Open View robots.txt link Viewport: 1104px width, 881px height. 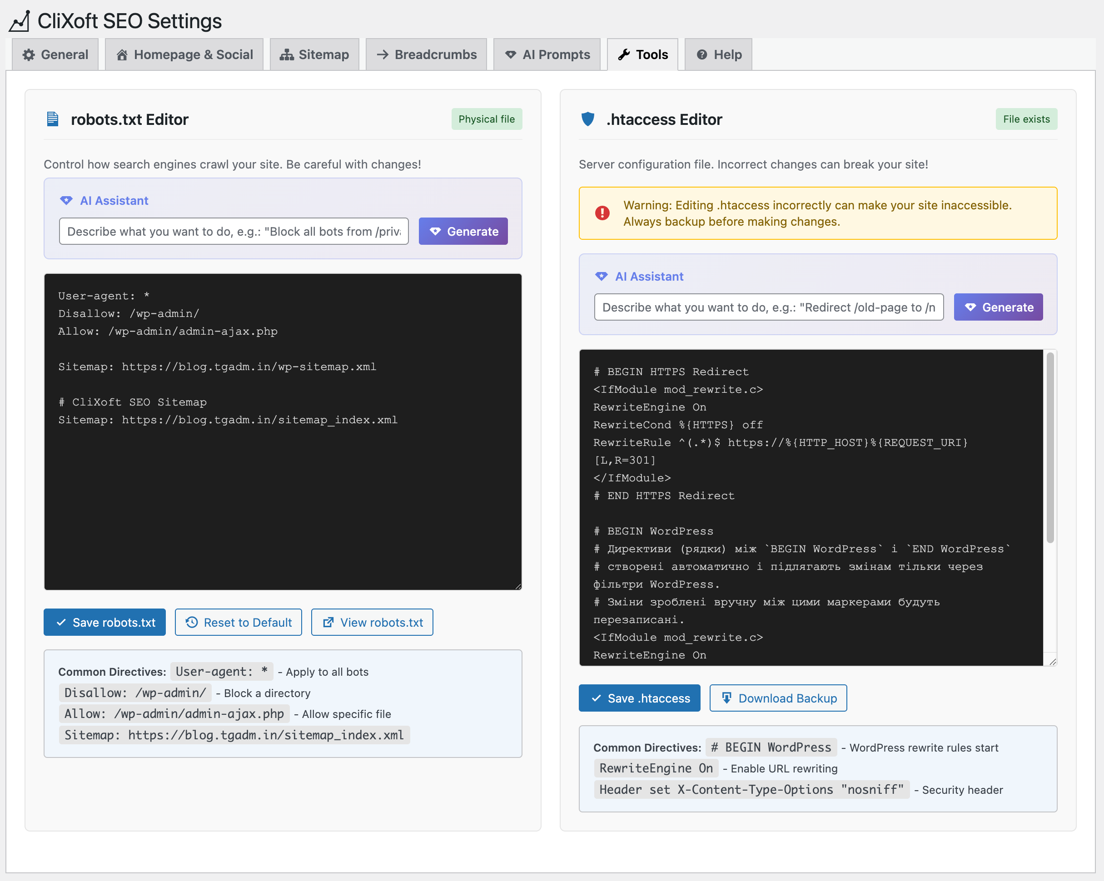pos(372,623)
